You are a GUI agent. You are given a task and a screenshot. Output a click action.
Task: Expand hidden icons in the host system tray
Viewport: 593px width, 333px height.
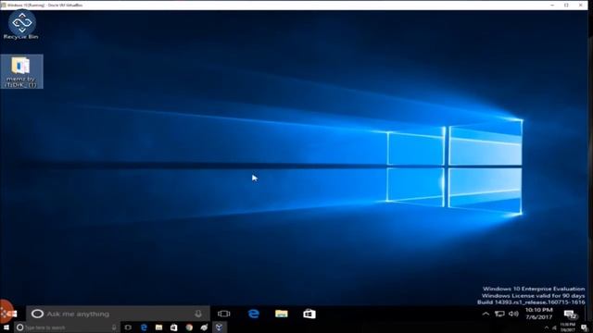[547, 327]
